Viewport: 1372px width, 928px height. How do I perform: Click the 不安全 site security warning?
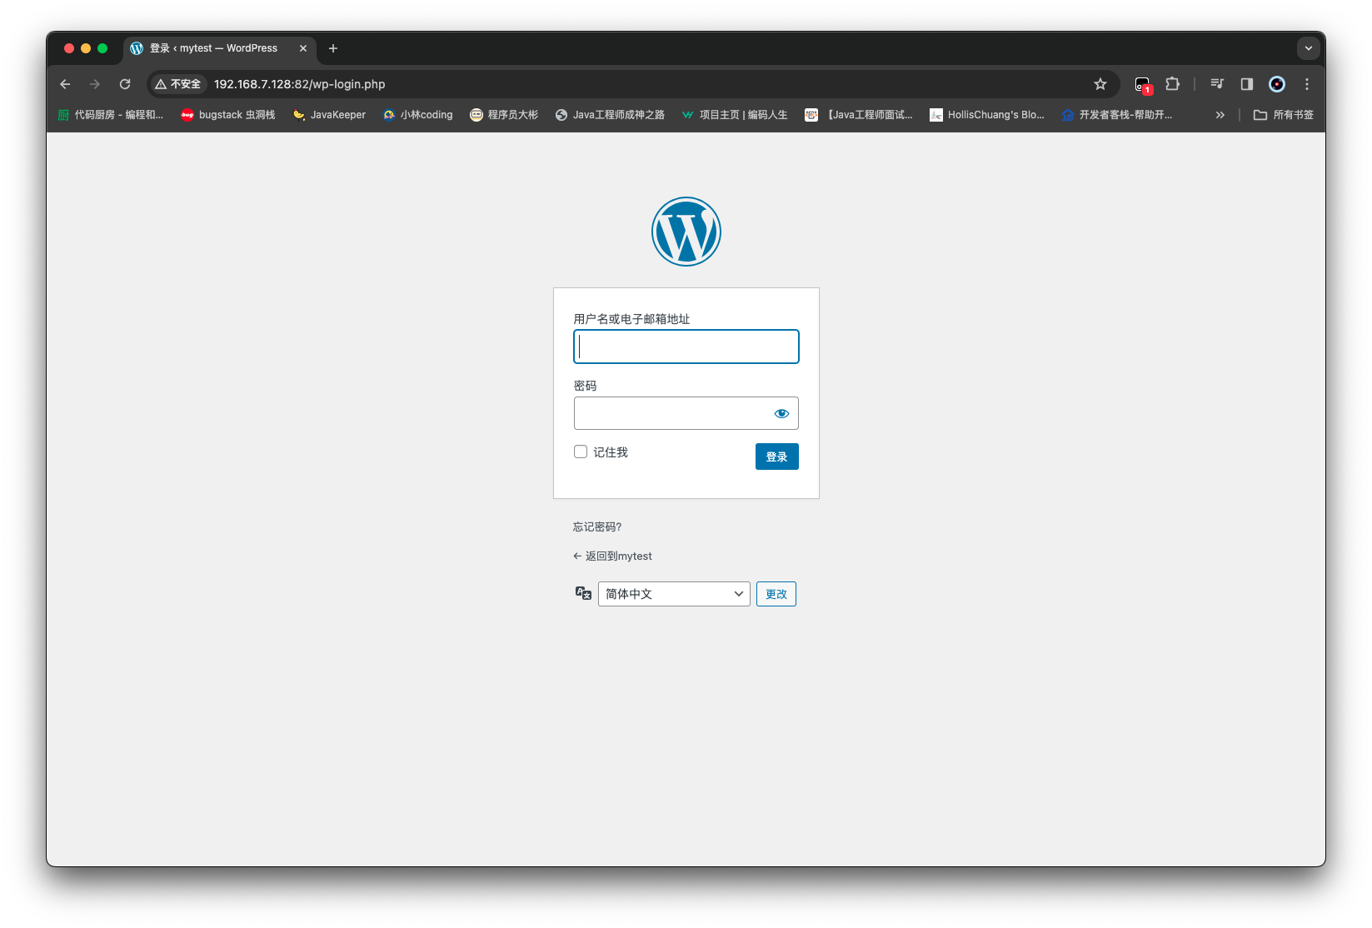click(177, 84)
